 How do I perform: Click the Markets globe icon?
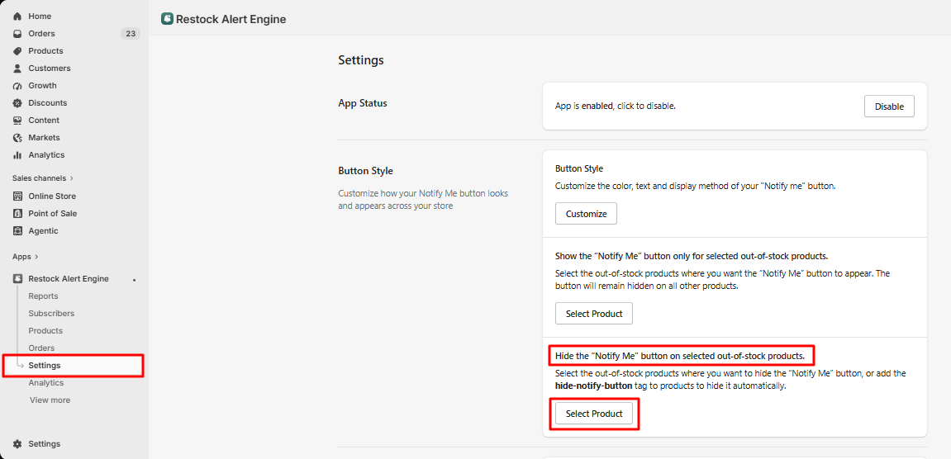click(17, 138)
